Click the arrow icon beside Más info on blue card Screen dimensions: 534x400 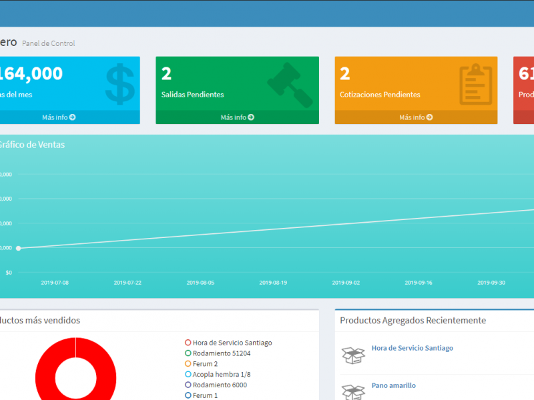(72, 117)
